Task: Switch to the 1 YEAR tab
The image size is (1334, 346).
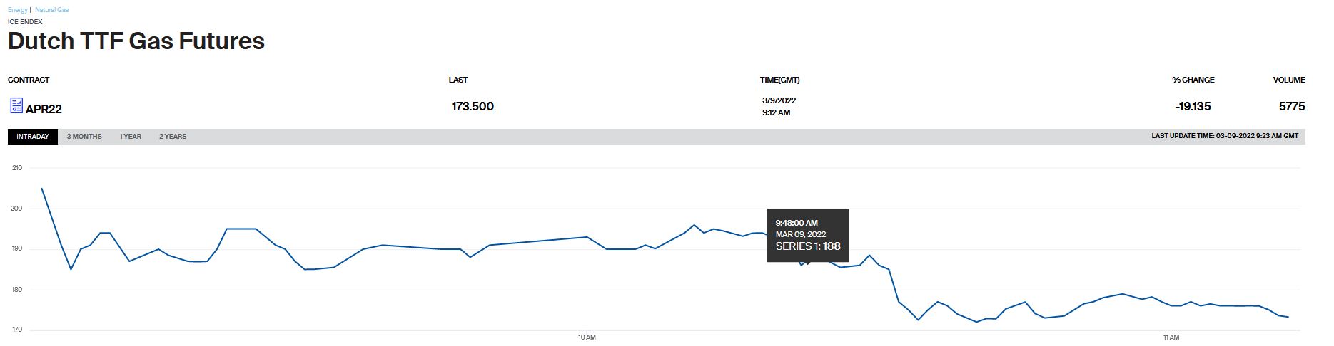Action: pos(130,137)
